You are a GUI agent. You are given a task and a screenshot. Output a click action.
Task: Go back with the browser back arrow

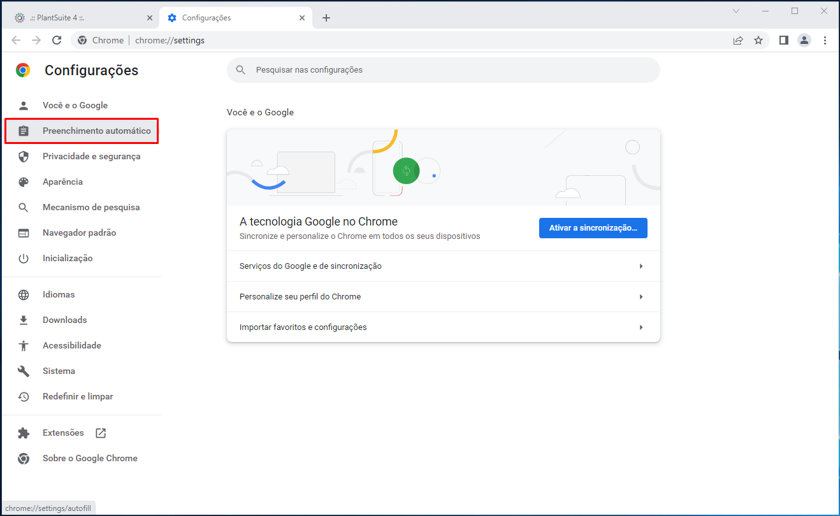16,40
